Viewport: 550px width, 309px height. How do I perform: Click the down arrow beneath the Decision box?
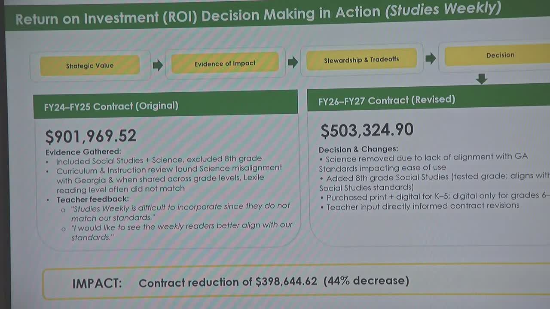pos(481,79)
